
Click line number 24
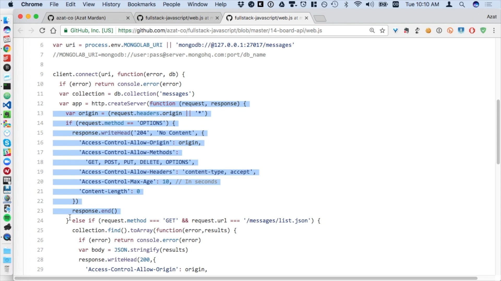40,221
